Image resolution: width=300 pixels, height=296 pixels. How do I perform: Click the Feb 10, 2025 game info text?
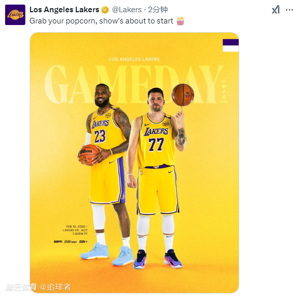(x=75, y=230)
